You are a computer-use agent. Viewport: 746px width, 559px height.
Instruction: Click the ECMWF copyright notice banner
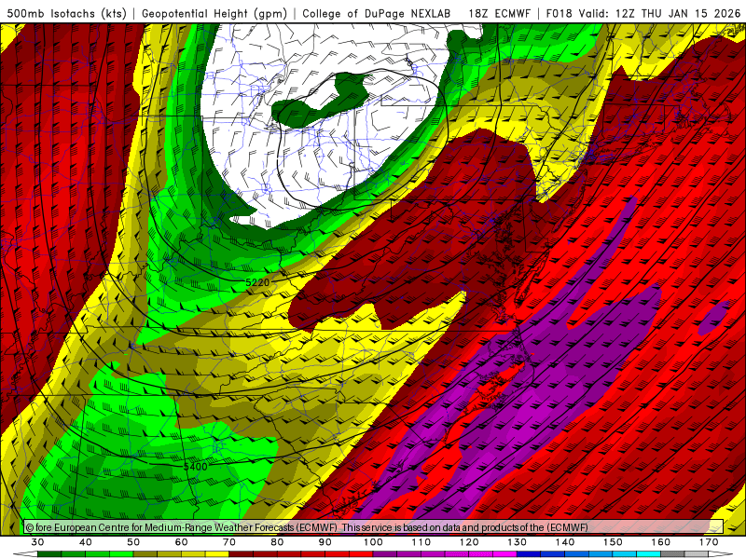374,527
